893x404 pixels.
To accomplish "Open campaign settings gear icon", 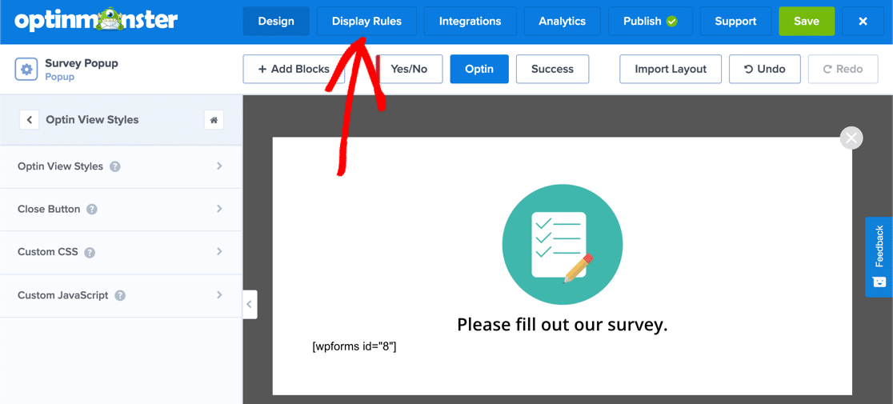I will point(26,70).
